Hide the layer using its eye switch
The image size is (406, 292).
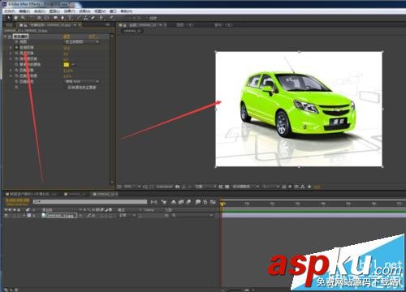coord(6,216)
